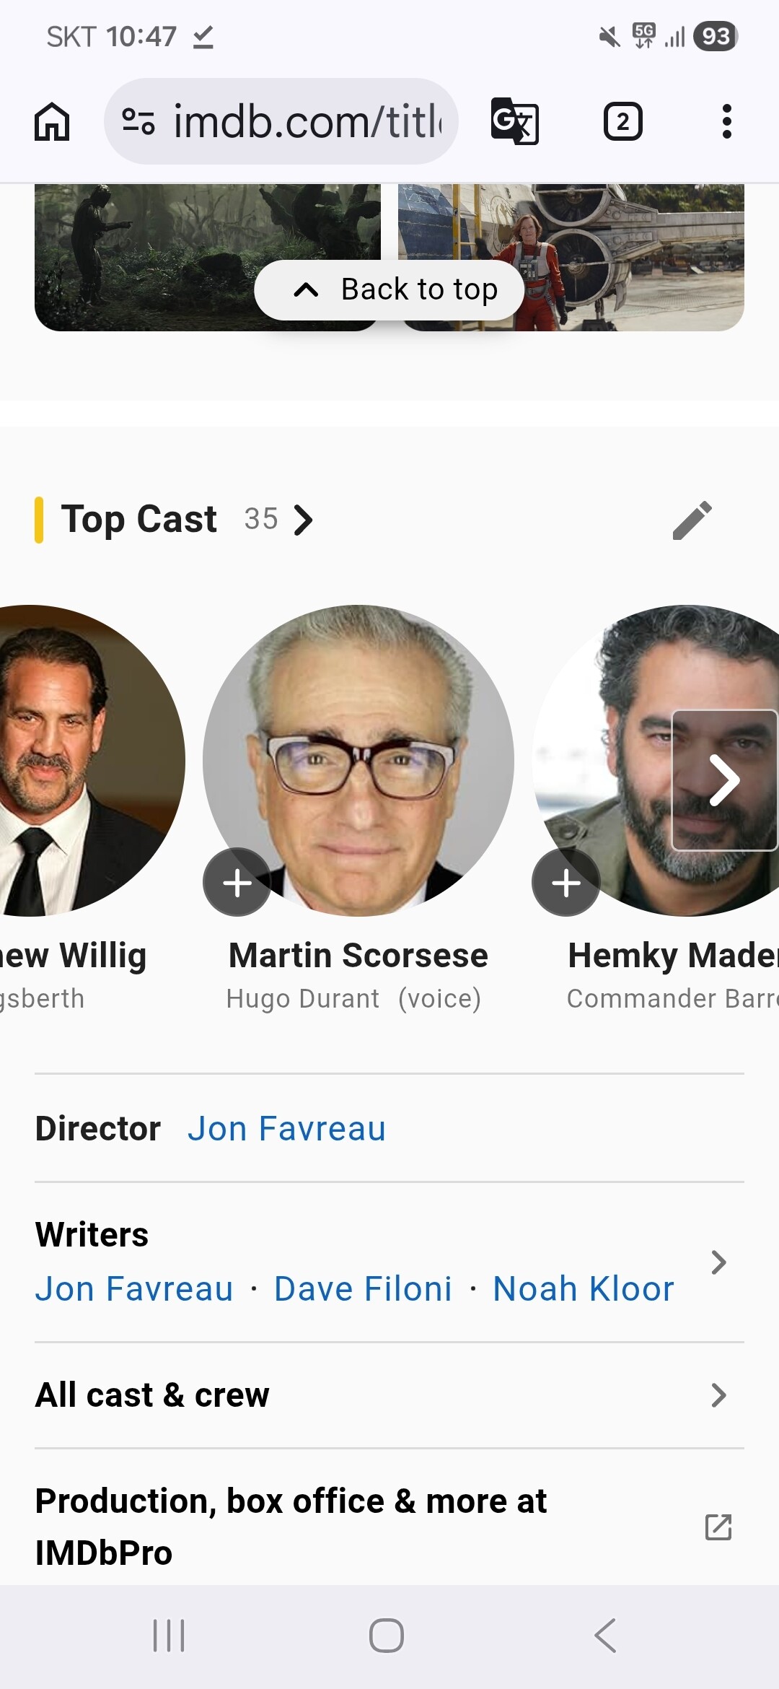Viewport: 779px width, 1689px height.
Task: Select the imdb.com address bar
Action: point(281,121)
